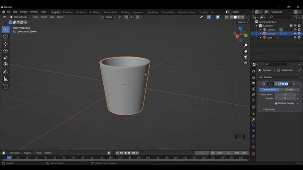Play the animation forward
This screenshot has width=303, height=170.
[129, 153]
